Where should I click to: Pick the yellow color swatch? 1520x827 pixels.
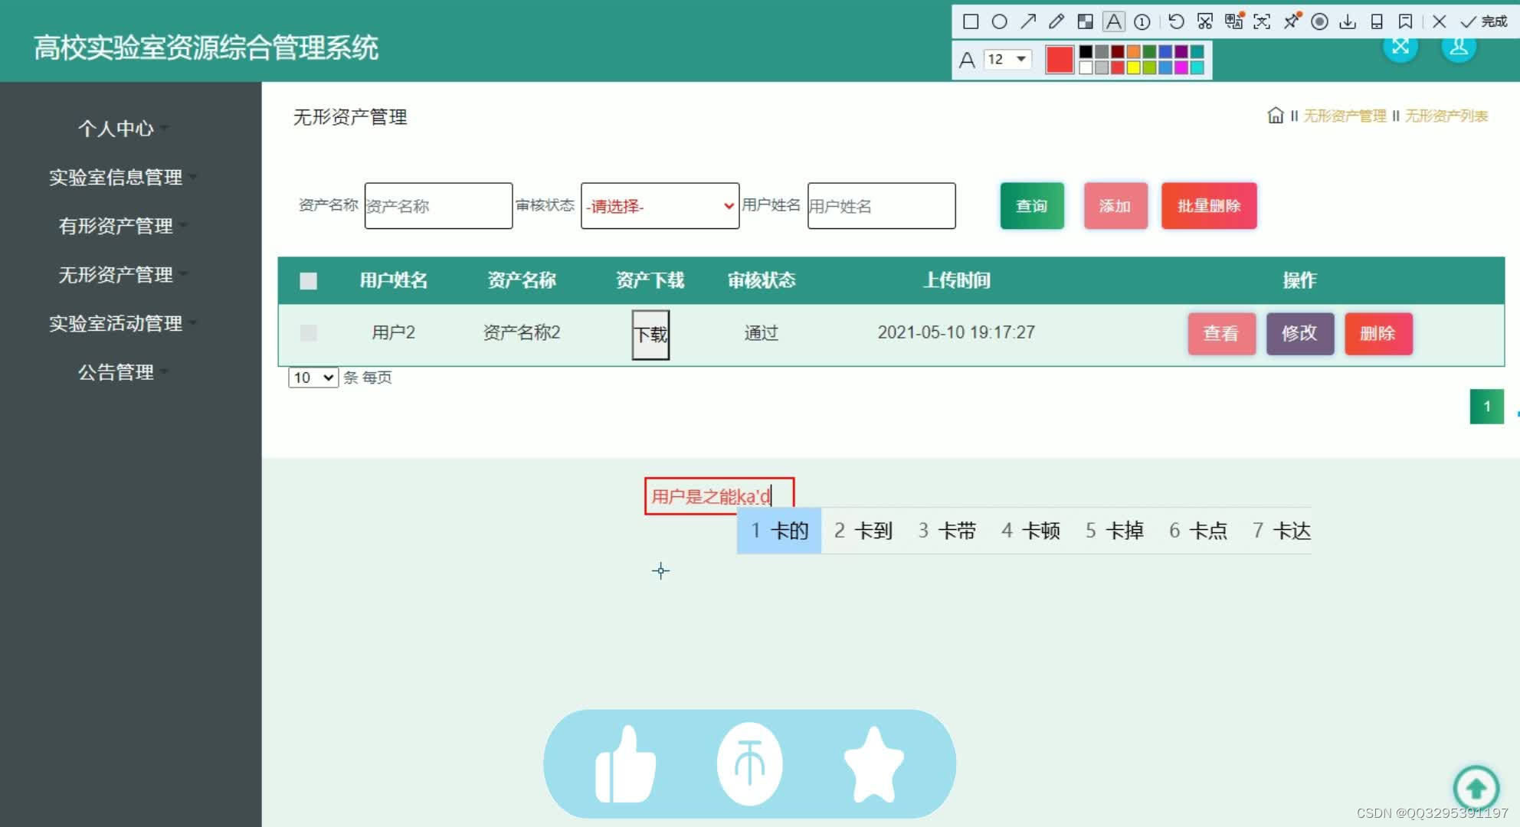(x=1134, y=67)
